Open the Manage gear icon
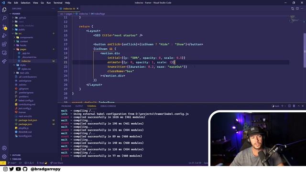This screenshot has height=172, width=306. (4, 156)
